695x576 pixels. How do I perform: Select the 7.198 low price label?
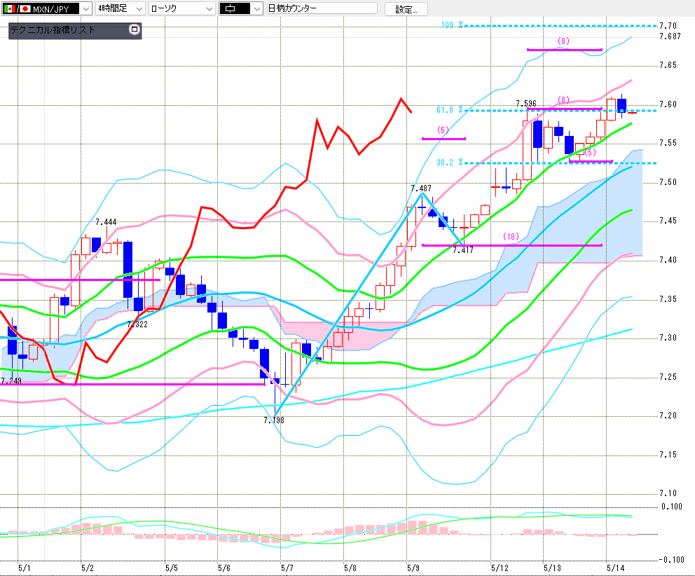pos(274,420)
